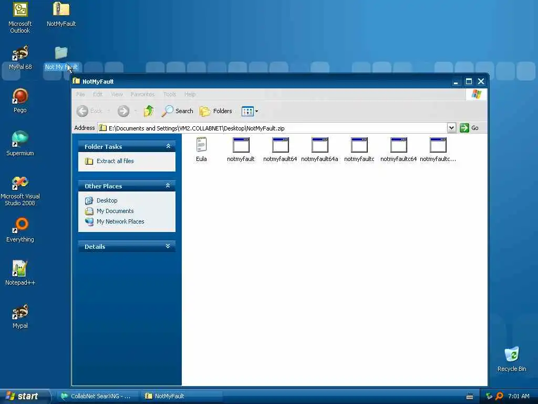Viewport: 538px width, 404px height.
Task: Select the notmyfault executable icon
Action: [241, 145]
